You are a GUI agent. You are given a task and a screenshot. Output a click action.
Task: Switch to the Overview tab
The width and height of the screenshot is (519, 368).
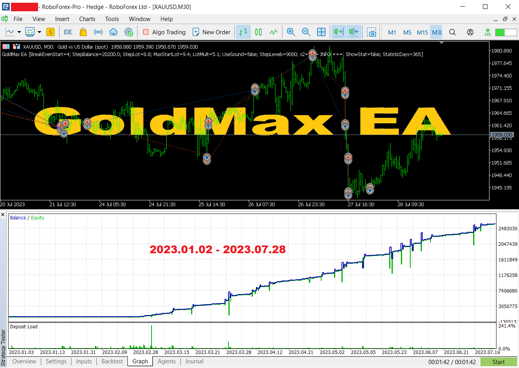(24, 361)
